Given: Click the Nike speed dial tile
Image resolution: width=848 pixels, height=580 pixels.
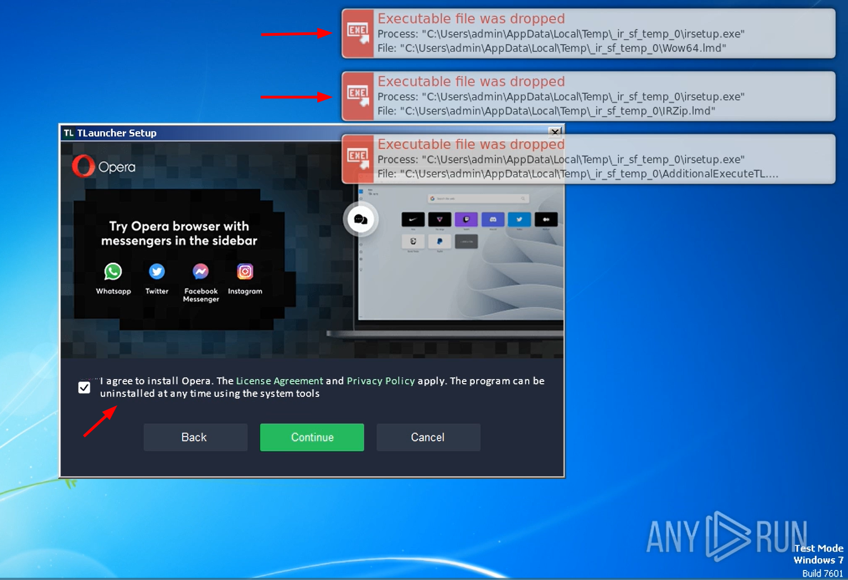Looking at the screenshot, I should pos(413,219).
